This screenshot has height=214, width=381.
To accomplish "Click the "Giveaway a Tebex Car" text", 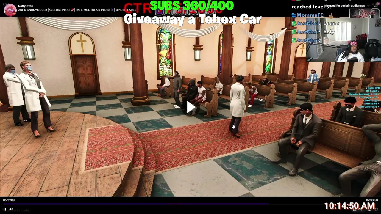I will click(x=193, y=20).
